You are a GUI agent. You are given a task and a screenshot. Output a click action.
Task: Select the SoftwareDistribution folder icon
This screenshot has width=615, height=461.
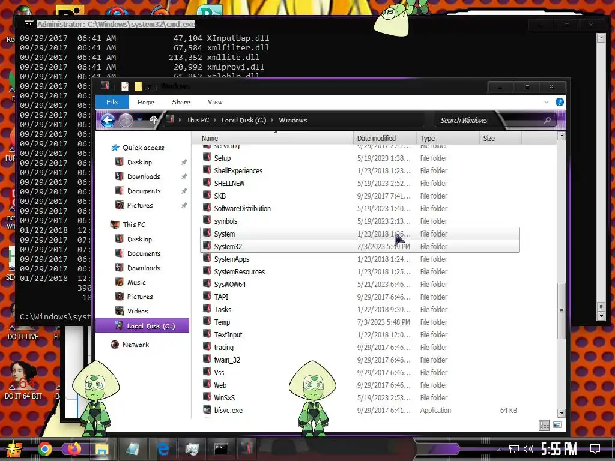(x=207, y=208)
